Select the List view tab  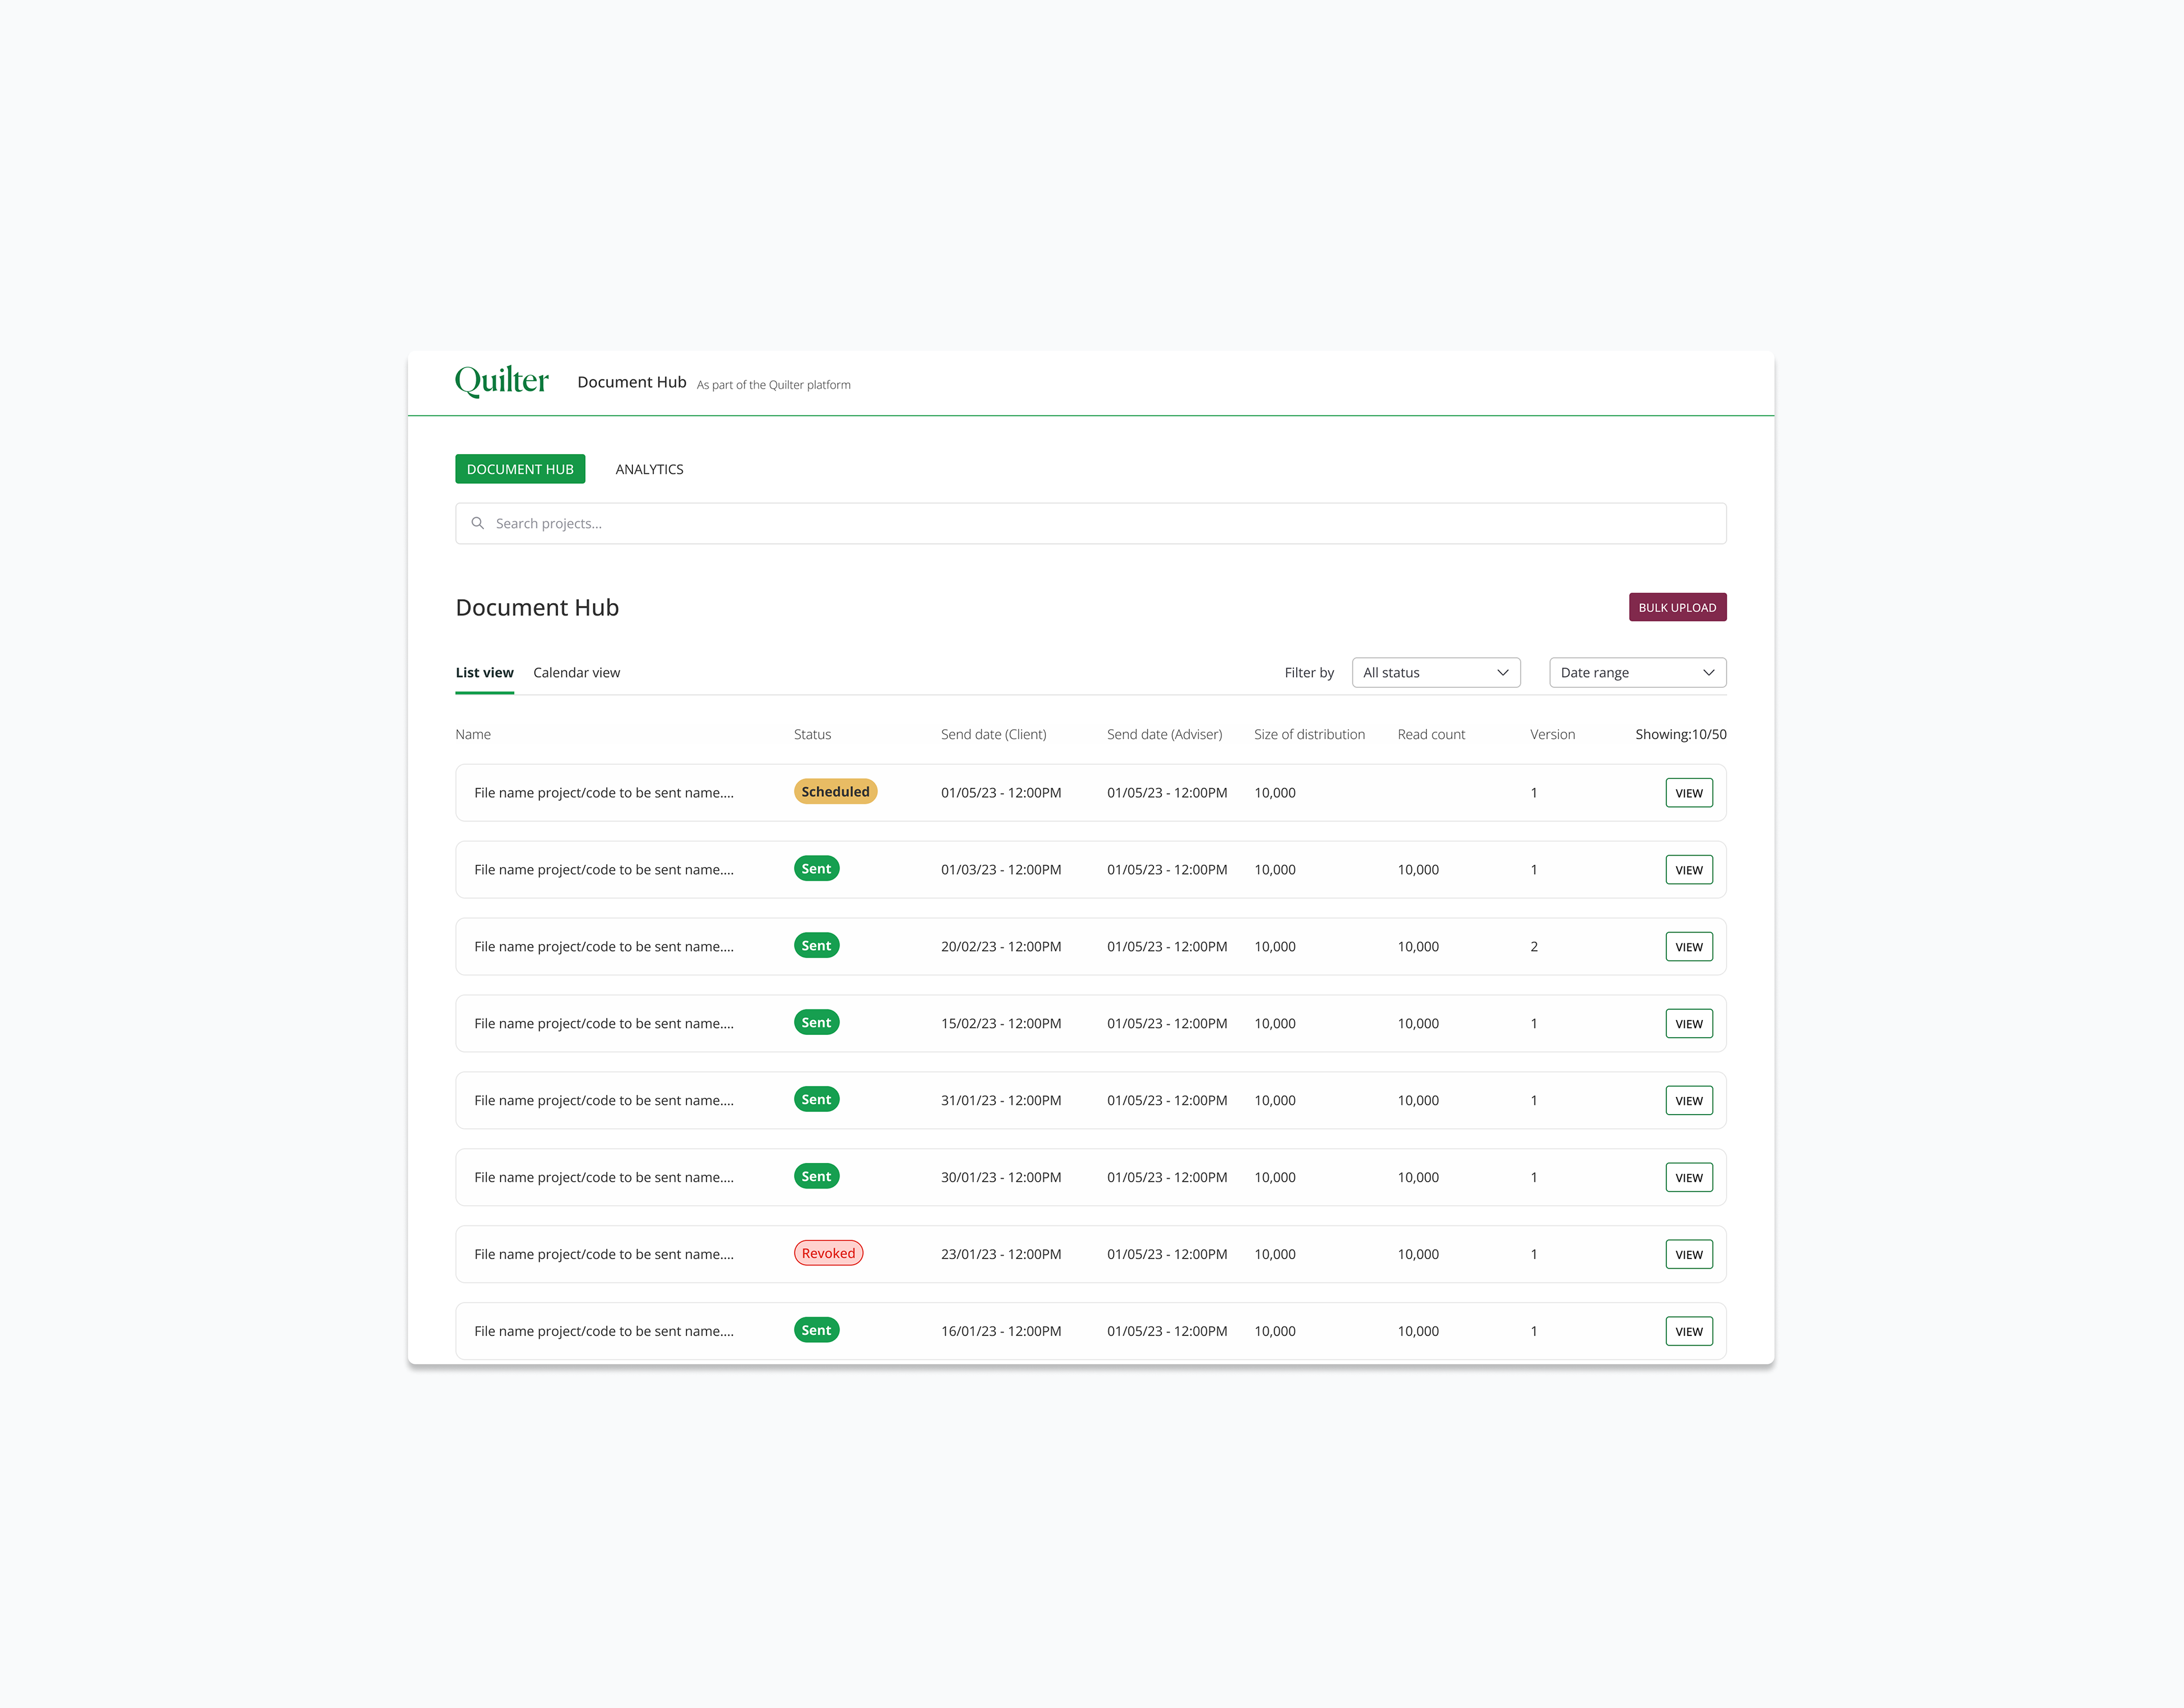pyautogui.click(x=484, y=673)
